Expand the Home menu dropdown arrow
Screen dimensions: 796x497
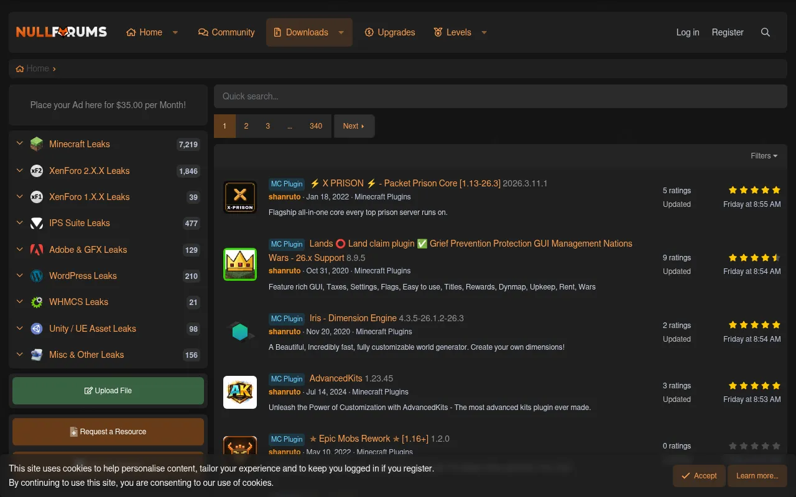coord(175,32)
